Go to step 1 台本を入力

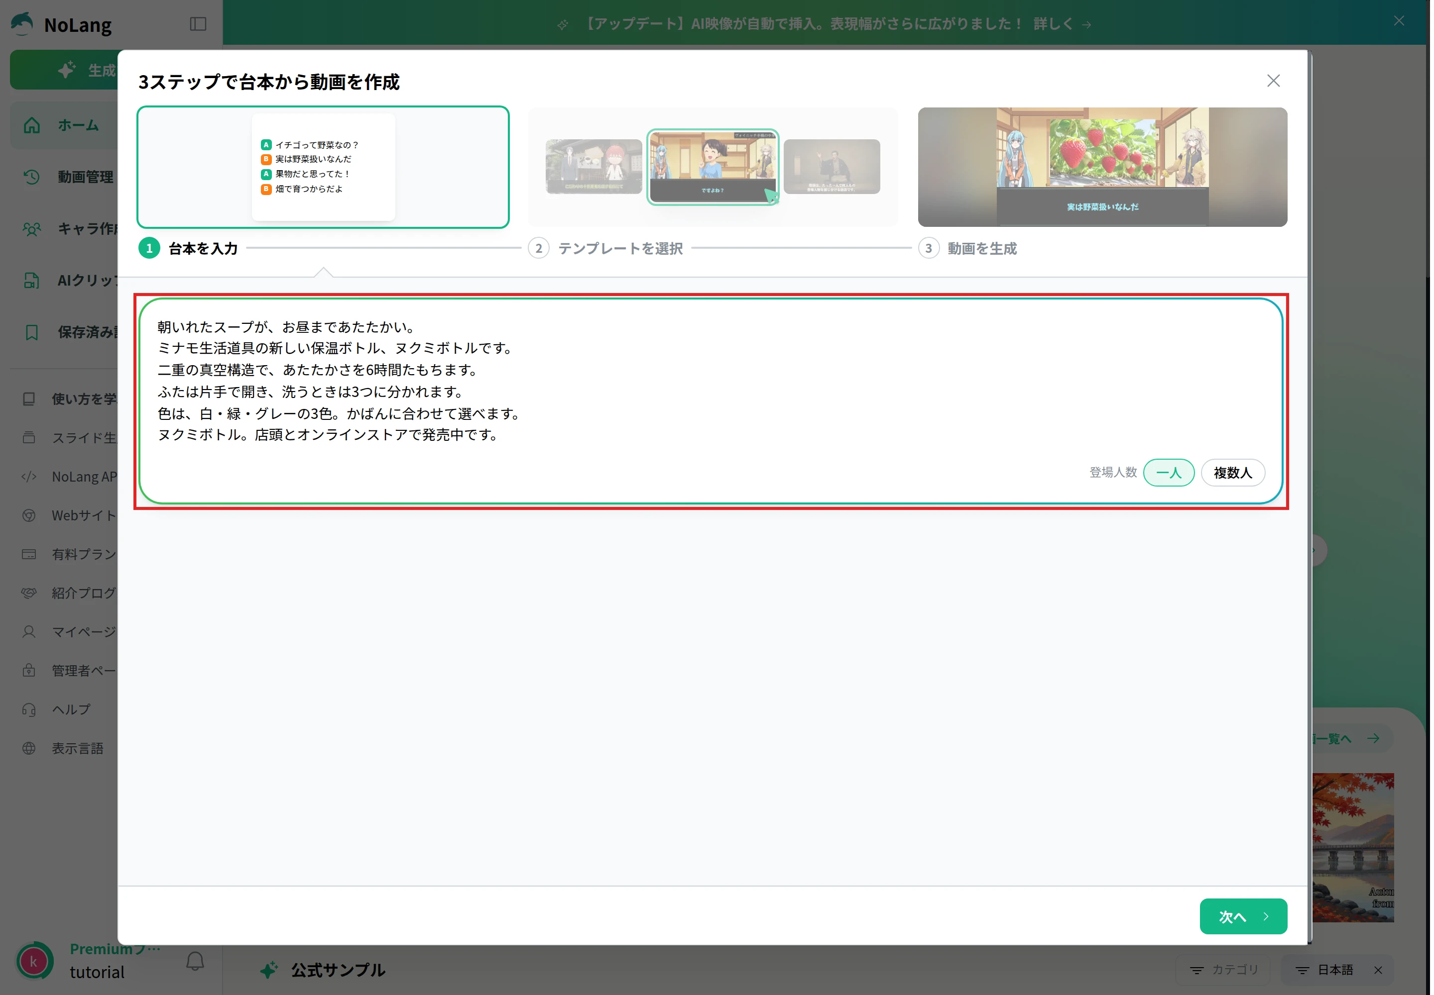[x=188, y=248]
